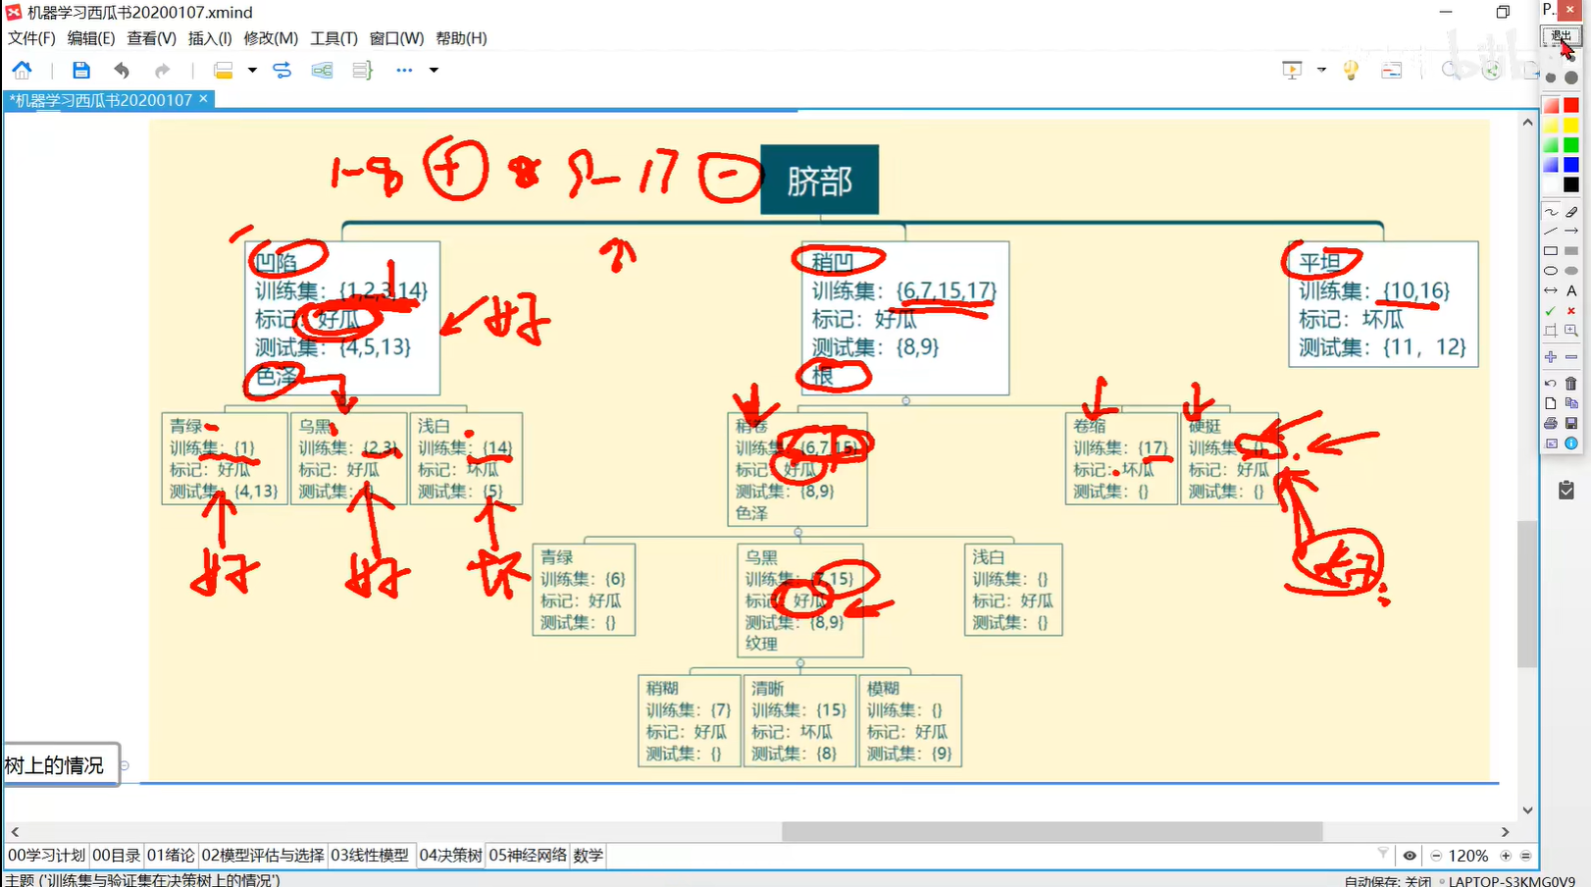
Task: Select the arrow annotation tool
Action: pos(1571,232)
